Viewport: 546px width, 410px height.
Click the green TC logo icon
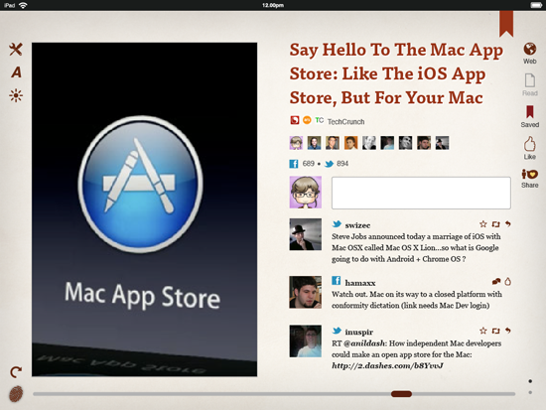[x=320, y=120]
